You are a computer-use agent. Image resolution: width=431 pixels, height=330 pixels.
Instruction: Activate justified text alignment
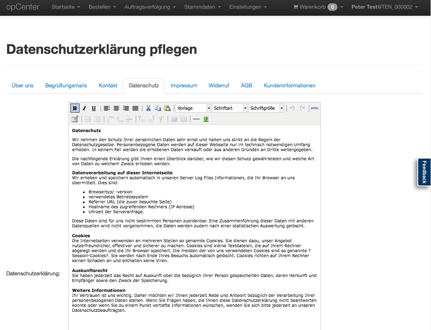pyautogui.click(x=135, y=108)
